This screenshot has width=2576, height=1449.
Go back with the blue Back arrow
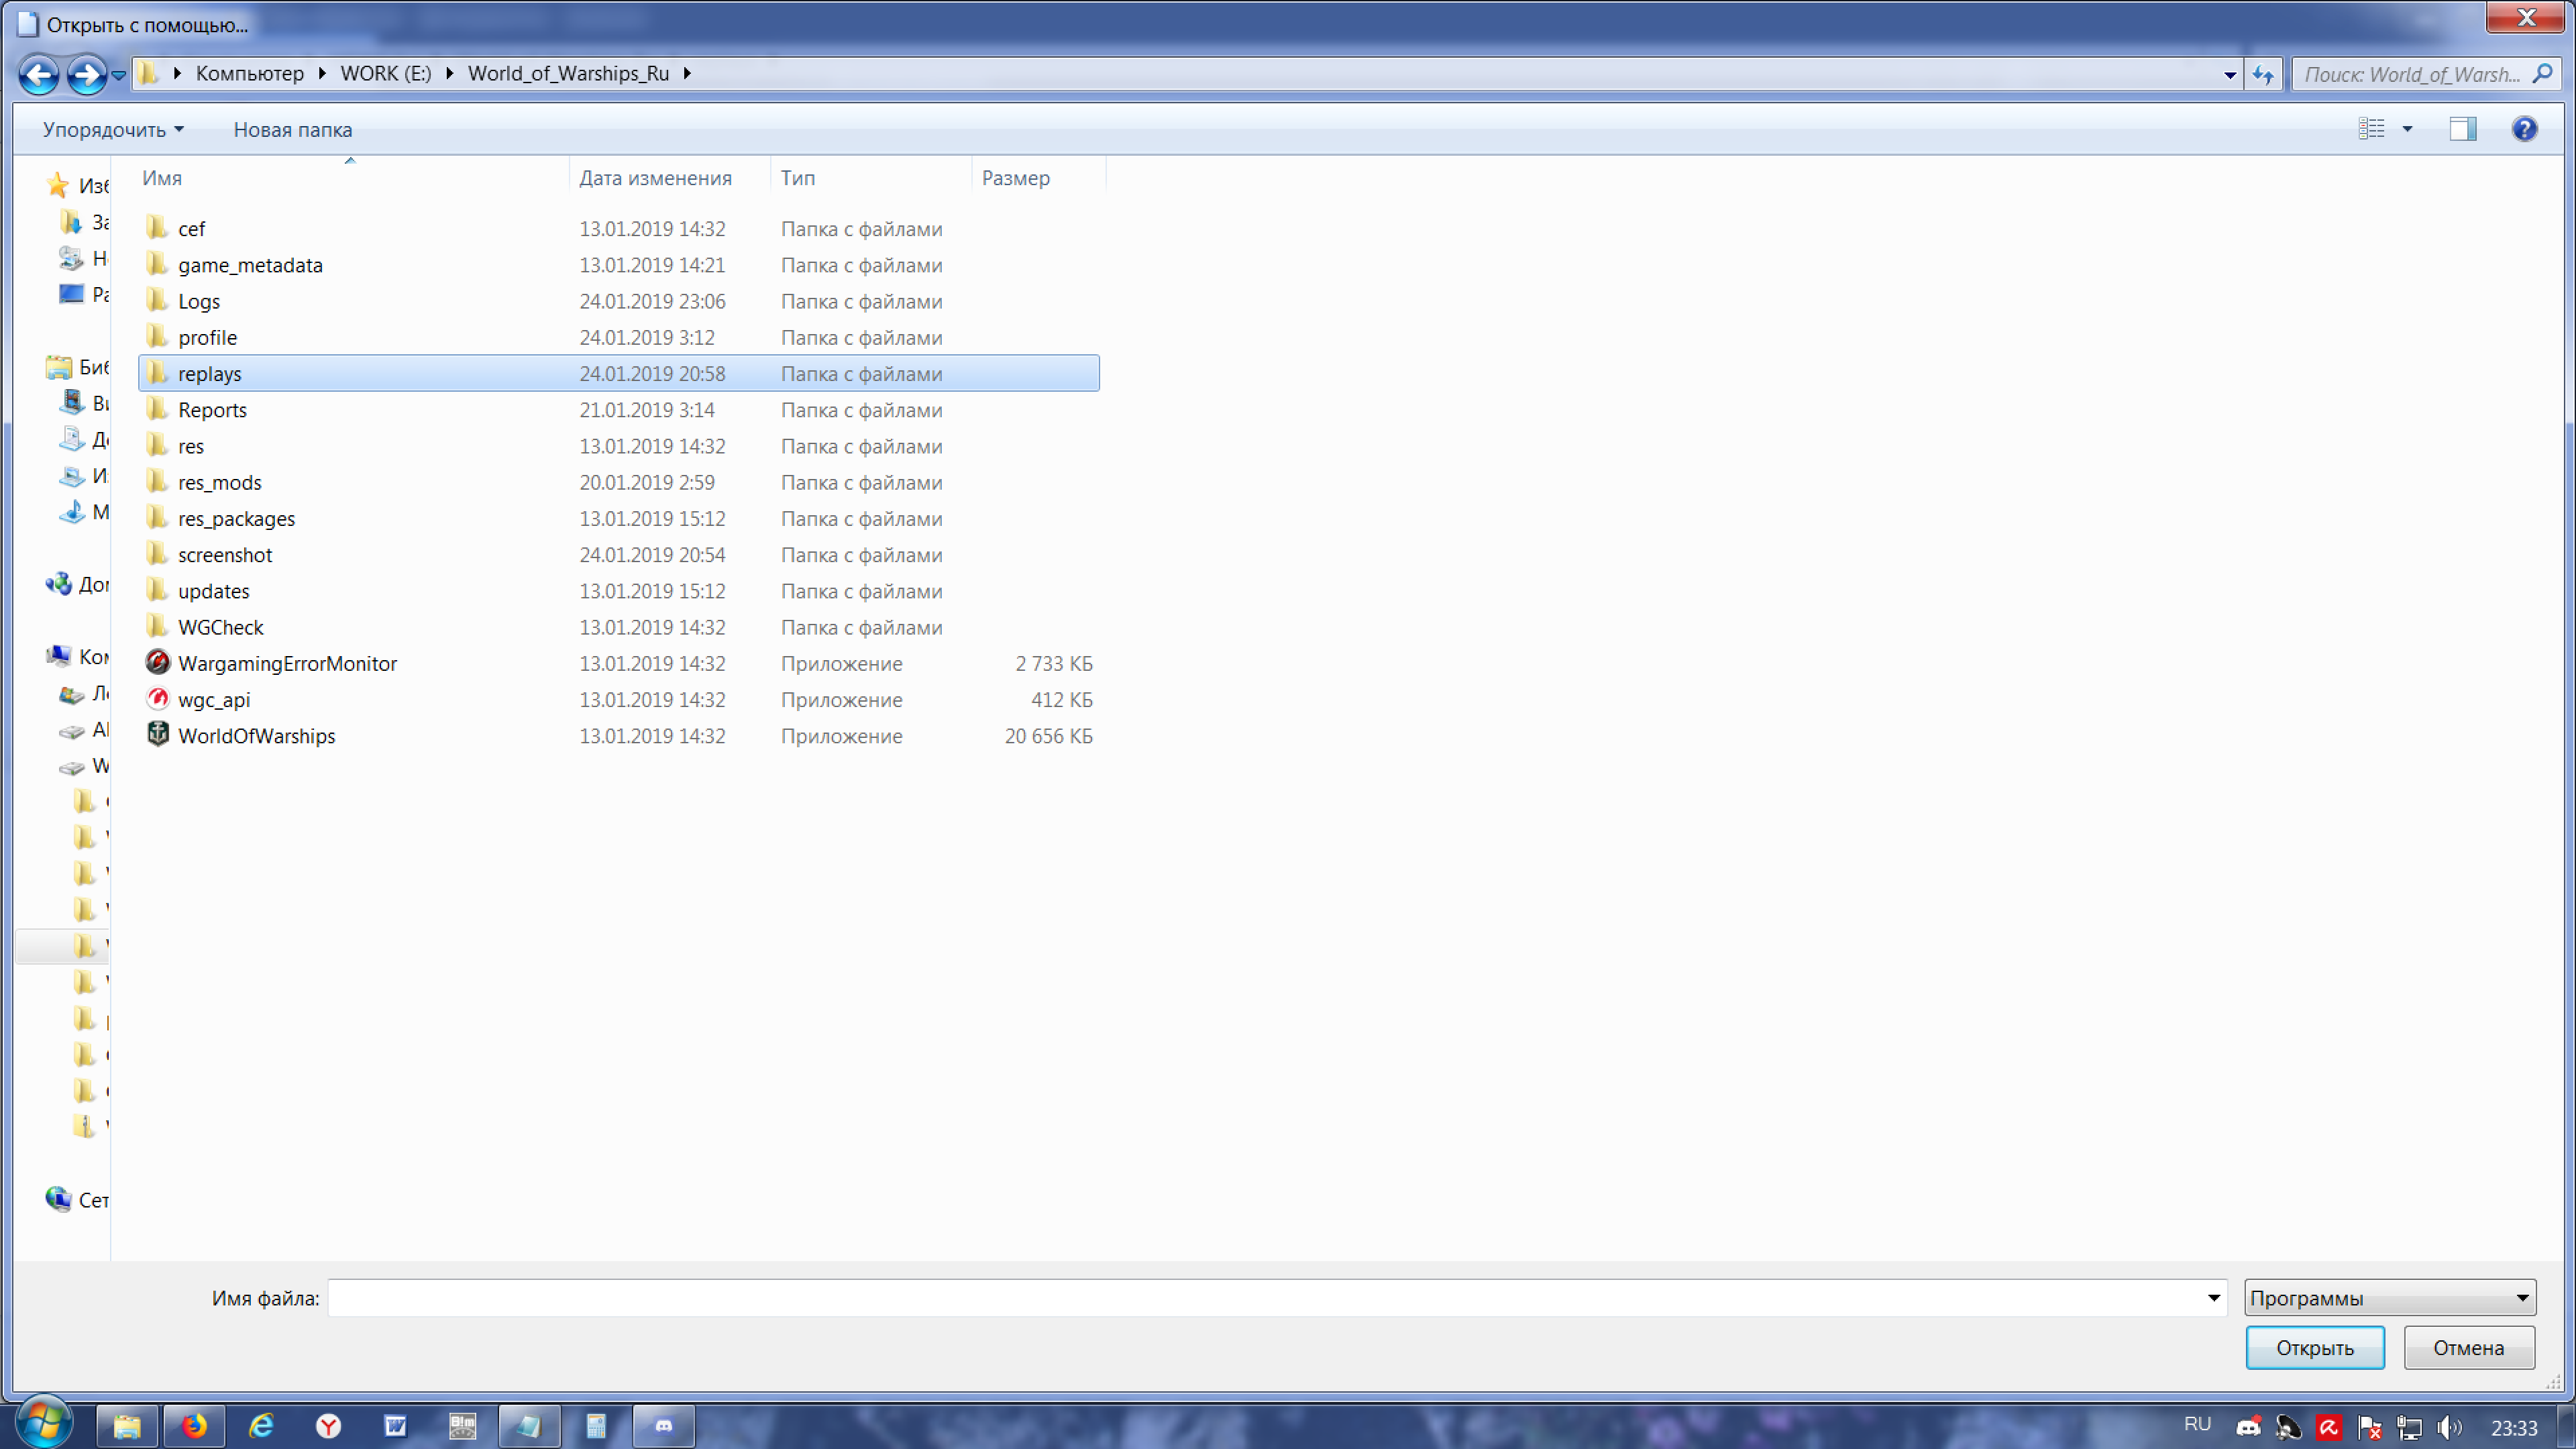coord(39,74)
